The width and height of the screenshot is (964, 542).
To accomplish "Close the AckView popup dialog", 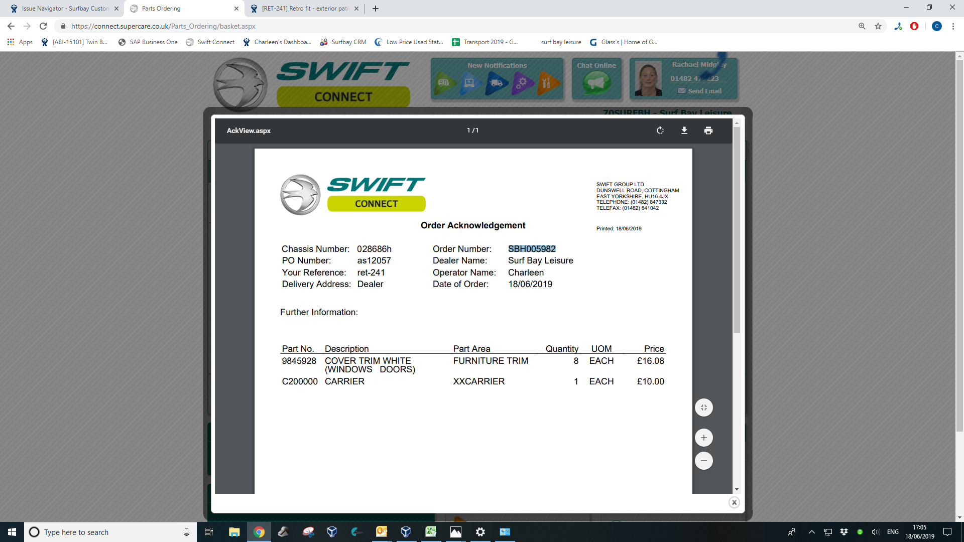I will tap(734, 502).
